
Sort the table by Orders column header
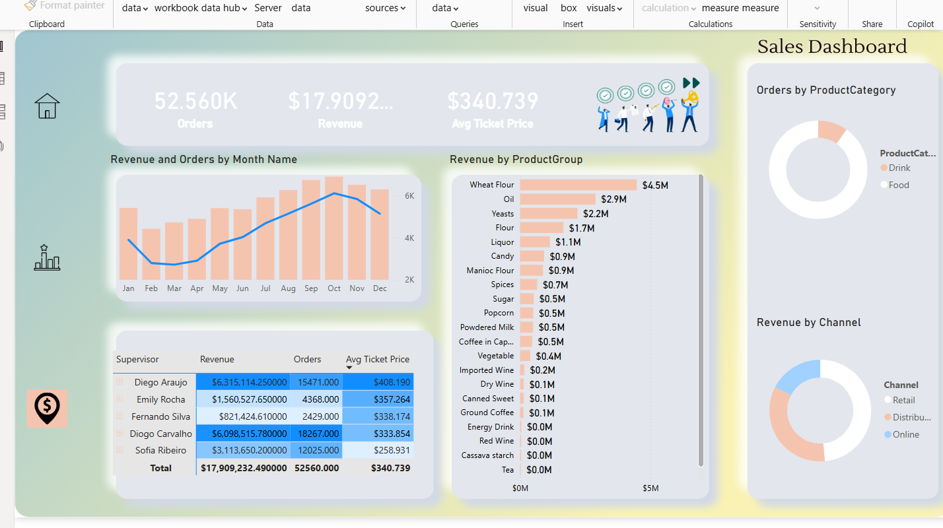point(308,359)
